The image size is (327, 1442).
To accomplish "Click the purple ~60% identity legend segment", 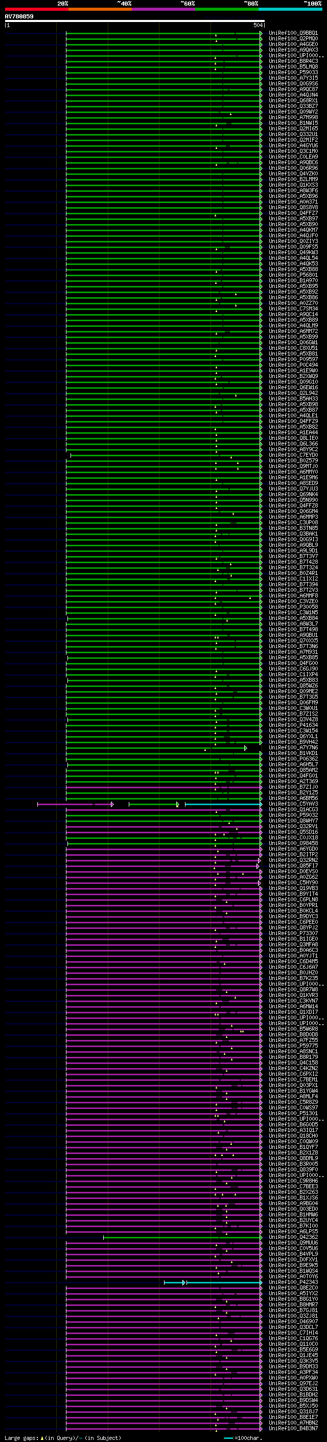I will (163, 9).
